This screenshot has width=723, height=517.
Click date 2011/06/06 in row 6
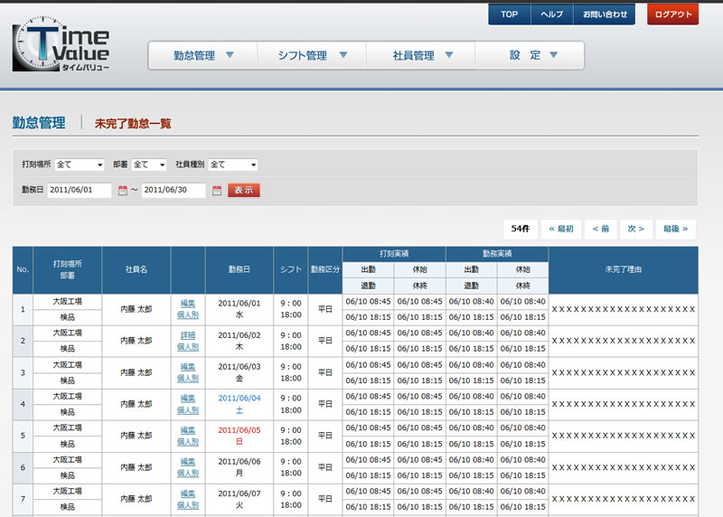[x=239, y=462]
